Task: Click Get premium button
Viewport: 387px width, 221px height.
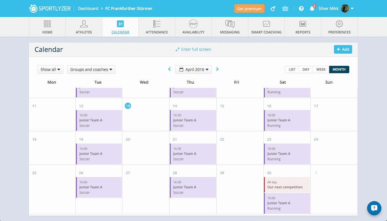Action: point(249,9)
